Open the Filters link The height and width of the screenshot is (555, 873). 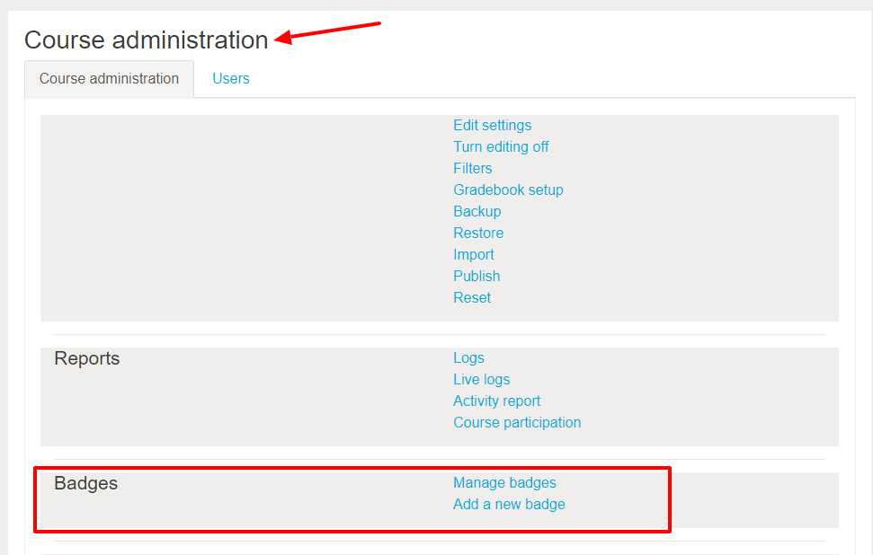[x=472, y=169]
